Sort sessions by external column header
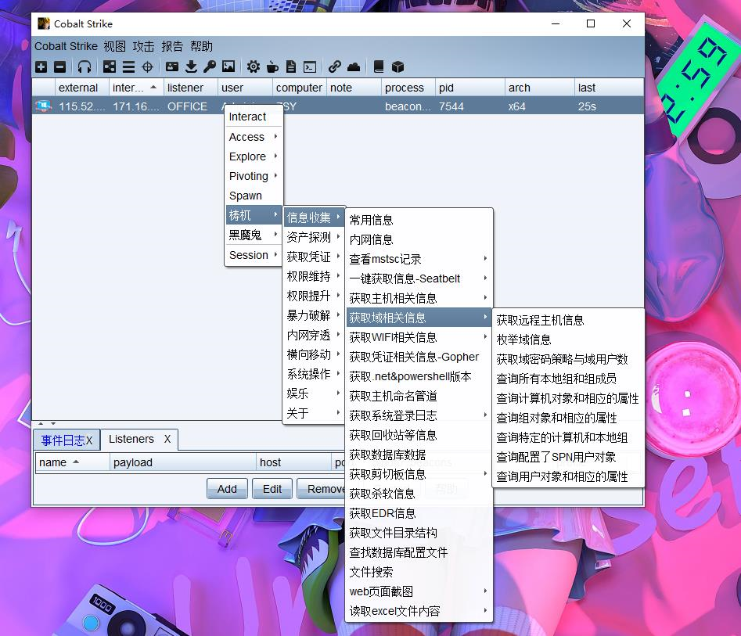Viewport: 741px width, 636px height. click(81, 88)
